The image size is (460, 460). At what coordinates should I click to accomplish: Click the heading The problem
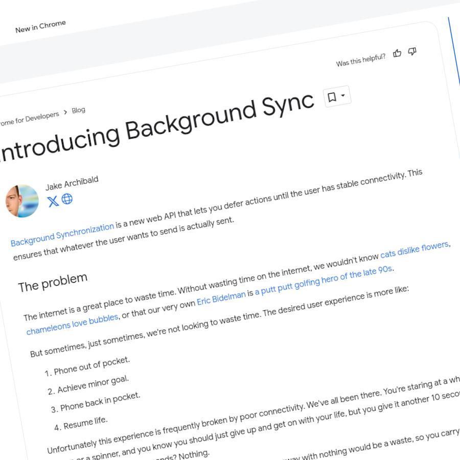[53, 283]
